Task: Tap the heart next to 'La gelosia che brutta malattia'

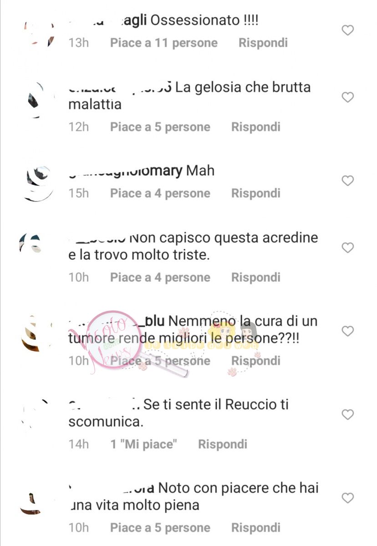Action: pos(348,97)
